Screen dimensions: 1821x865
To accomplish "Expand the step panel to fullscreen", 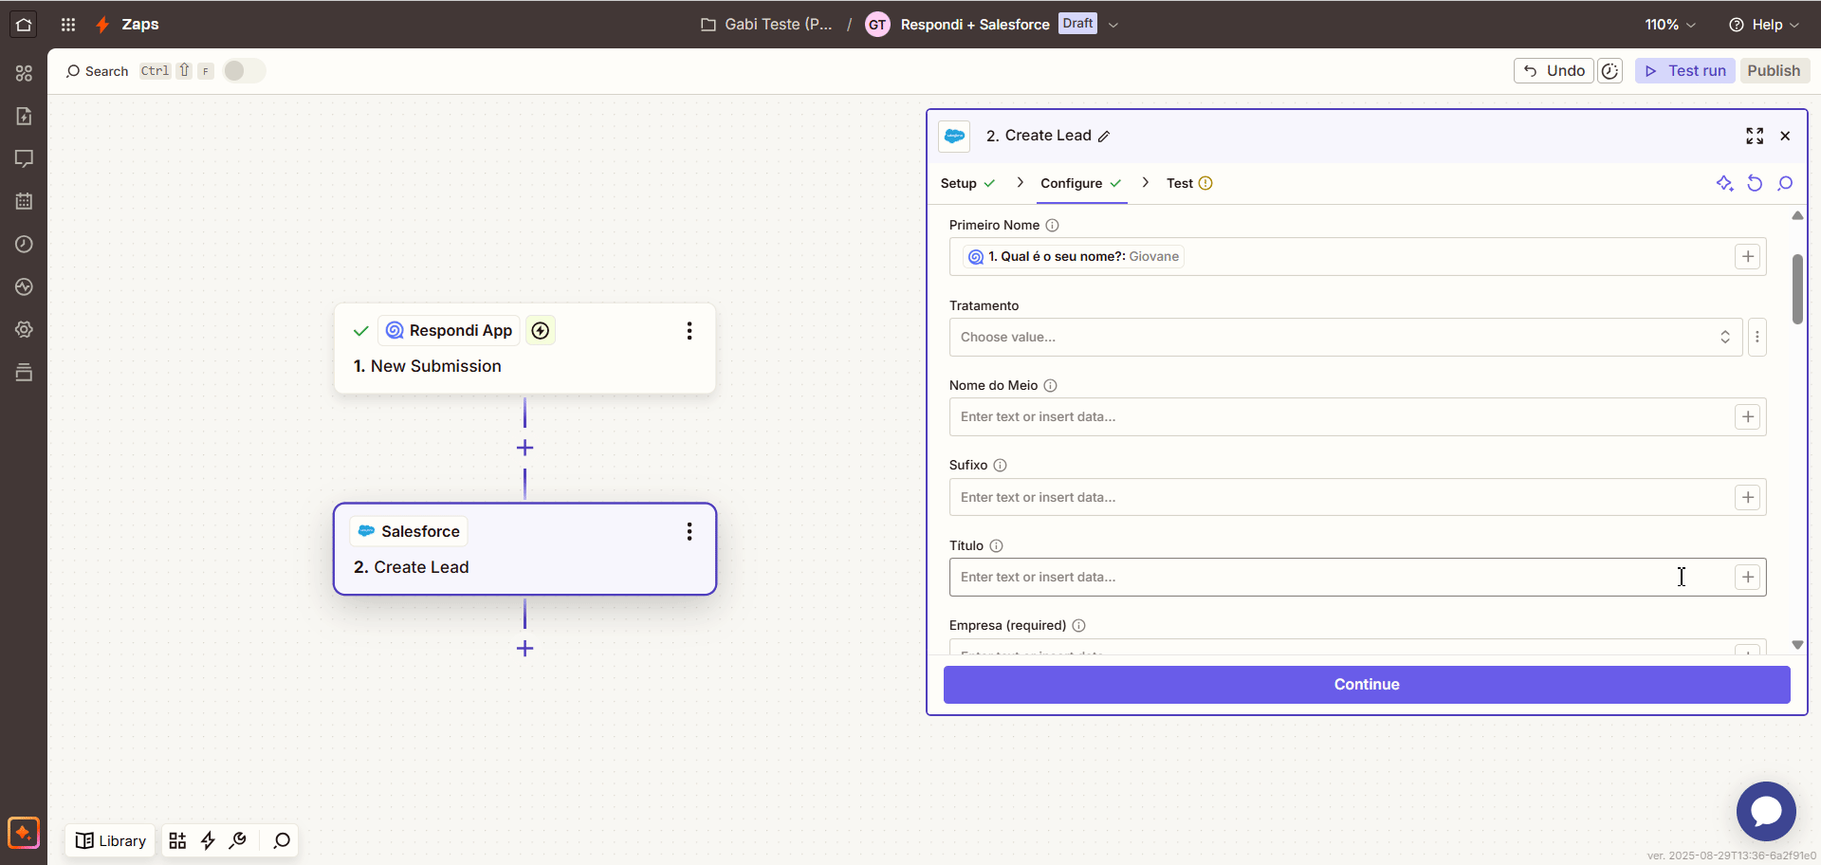I will coord(1755,136).
